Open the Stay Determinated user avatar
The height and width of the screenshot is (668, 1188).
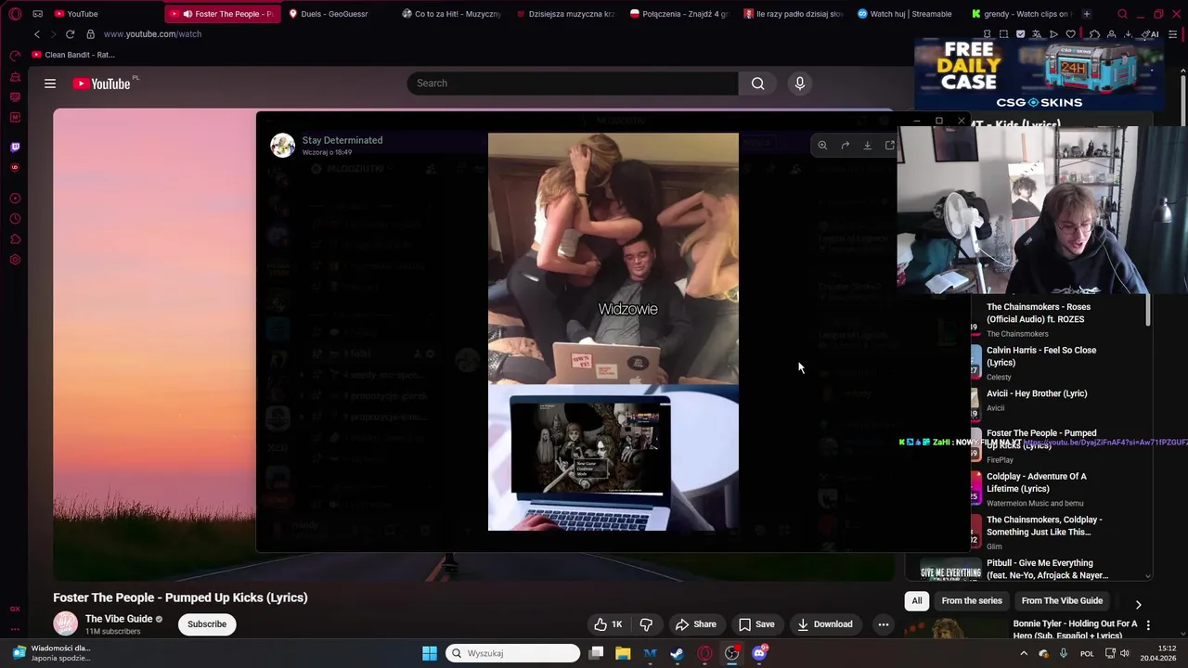282,146
